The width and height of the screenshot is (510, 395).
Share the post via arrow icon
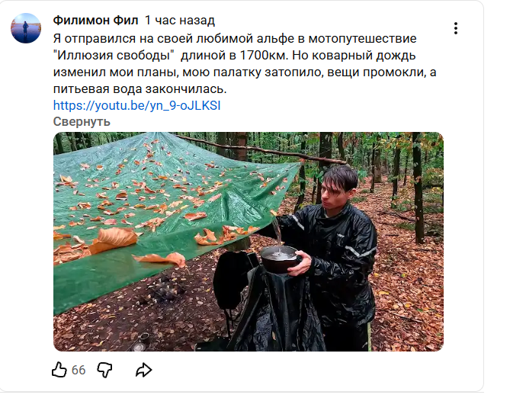tap(143, 370)
